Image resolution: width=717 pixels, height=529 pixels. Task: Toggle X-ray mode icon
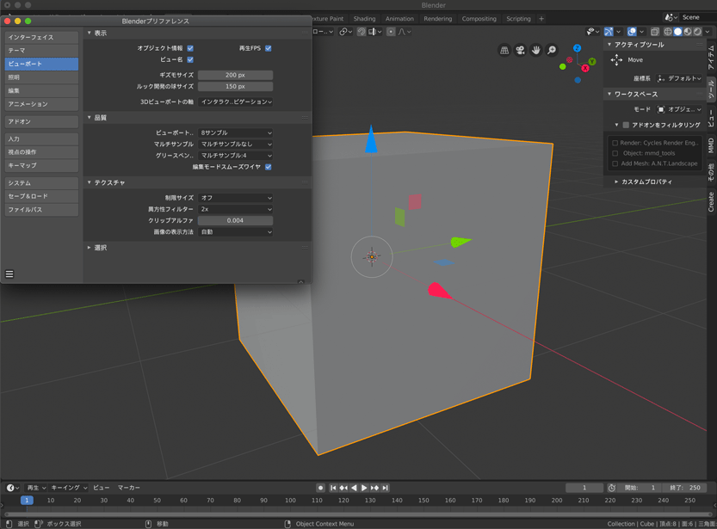pos(655,32)
